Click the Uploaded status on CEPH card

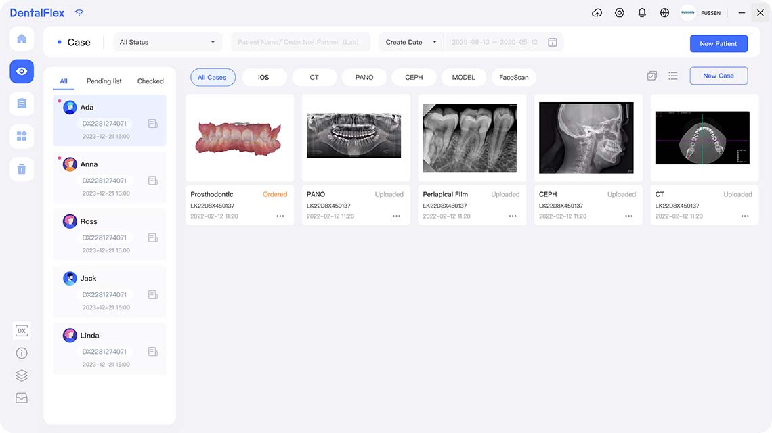click(x=622, y=194)
